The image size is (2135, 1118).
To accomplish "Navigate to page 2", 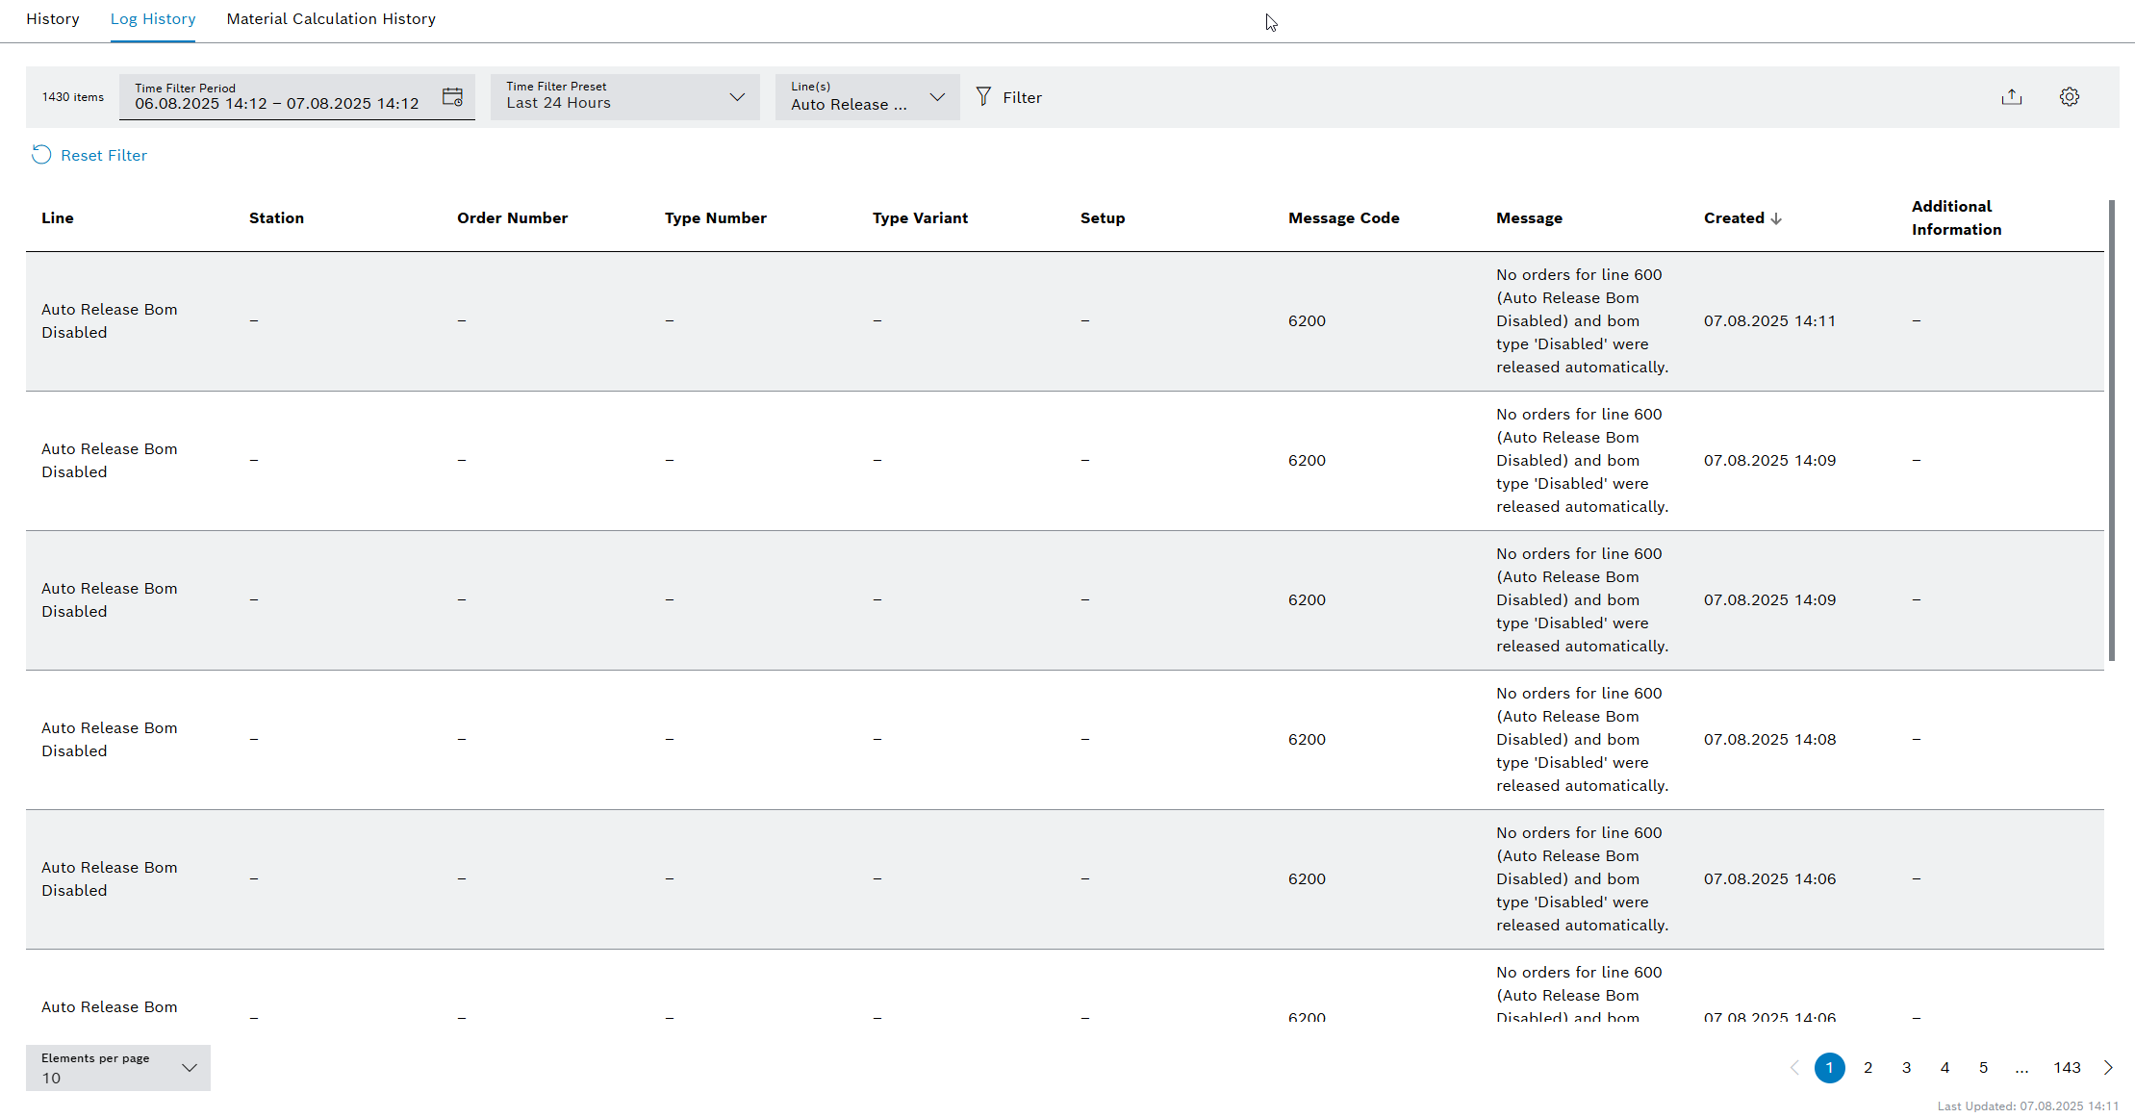I will pyautogui.click(x=1868, y=1068).
